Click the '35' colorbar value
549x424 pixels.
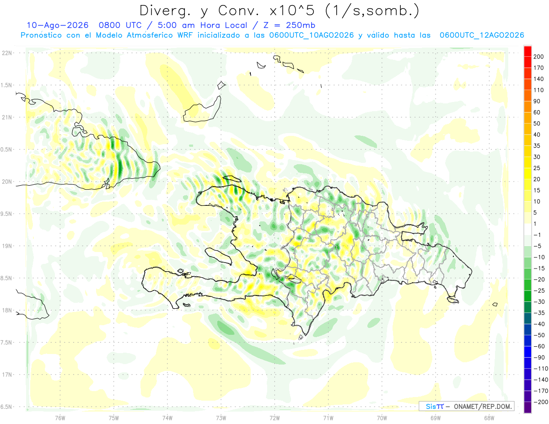538,146
